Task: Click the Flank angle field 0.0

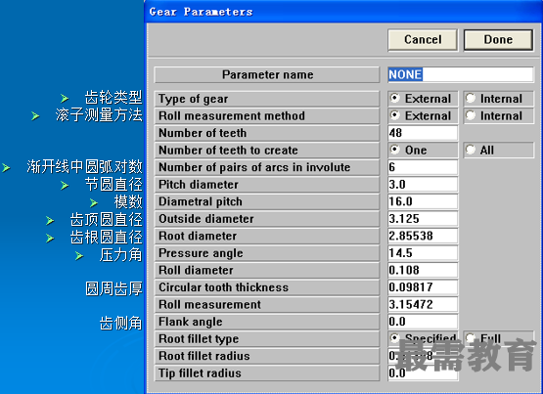Action: point(423,322)
